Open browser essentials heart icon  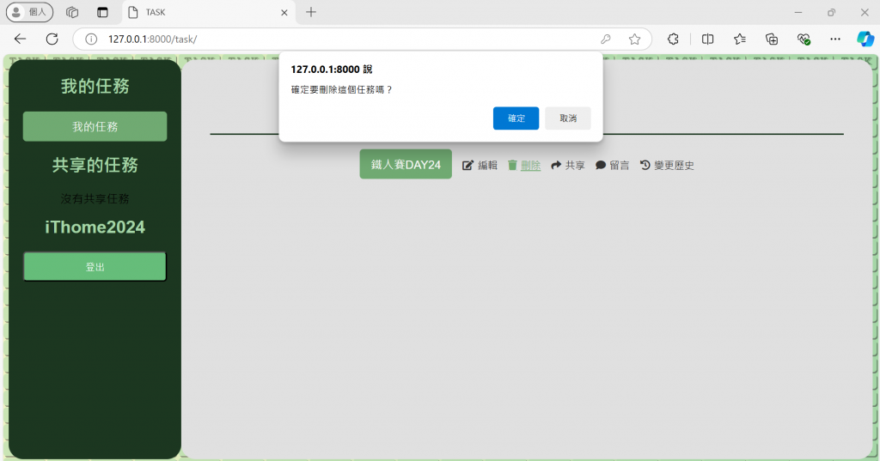pos(804,39)
